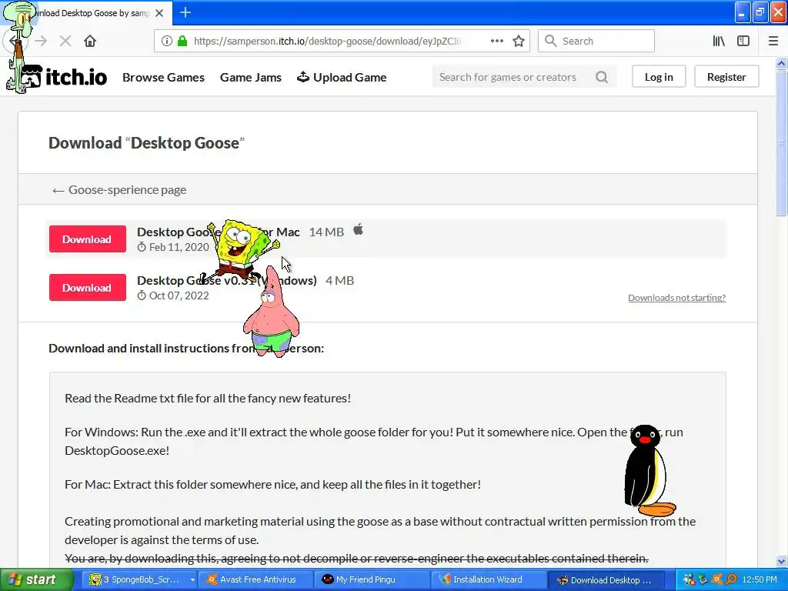Click the browser forward arrow
Viewport: 788px width, 591px height.
[x=42, y=42]
